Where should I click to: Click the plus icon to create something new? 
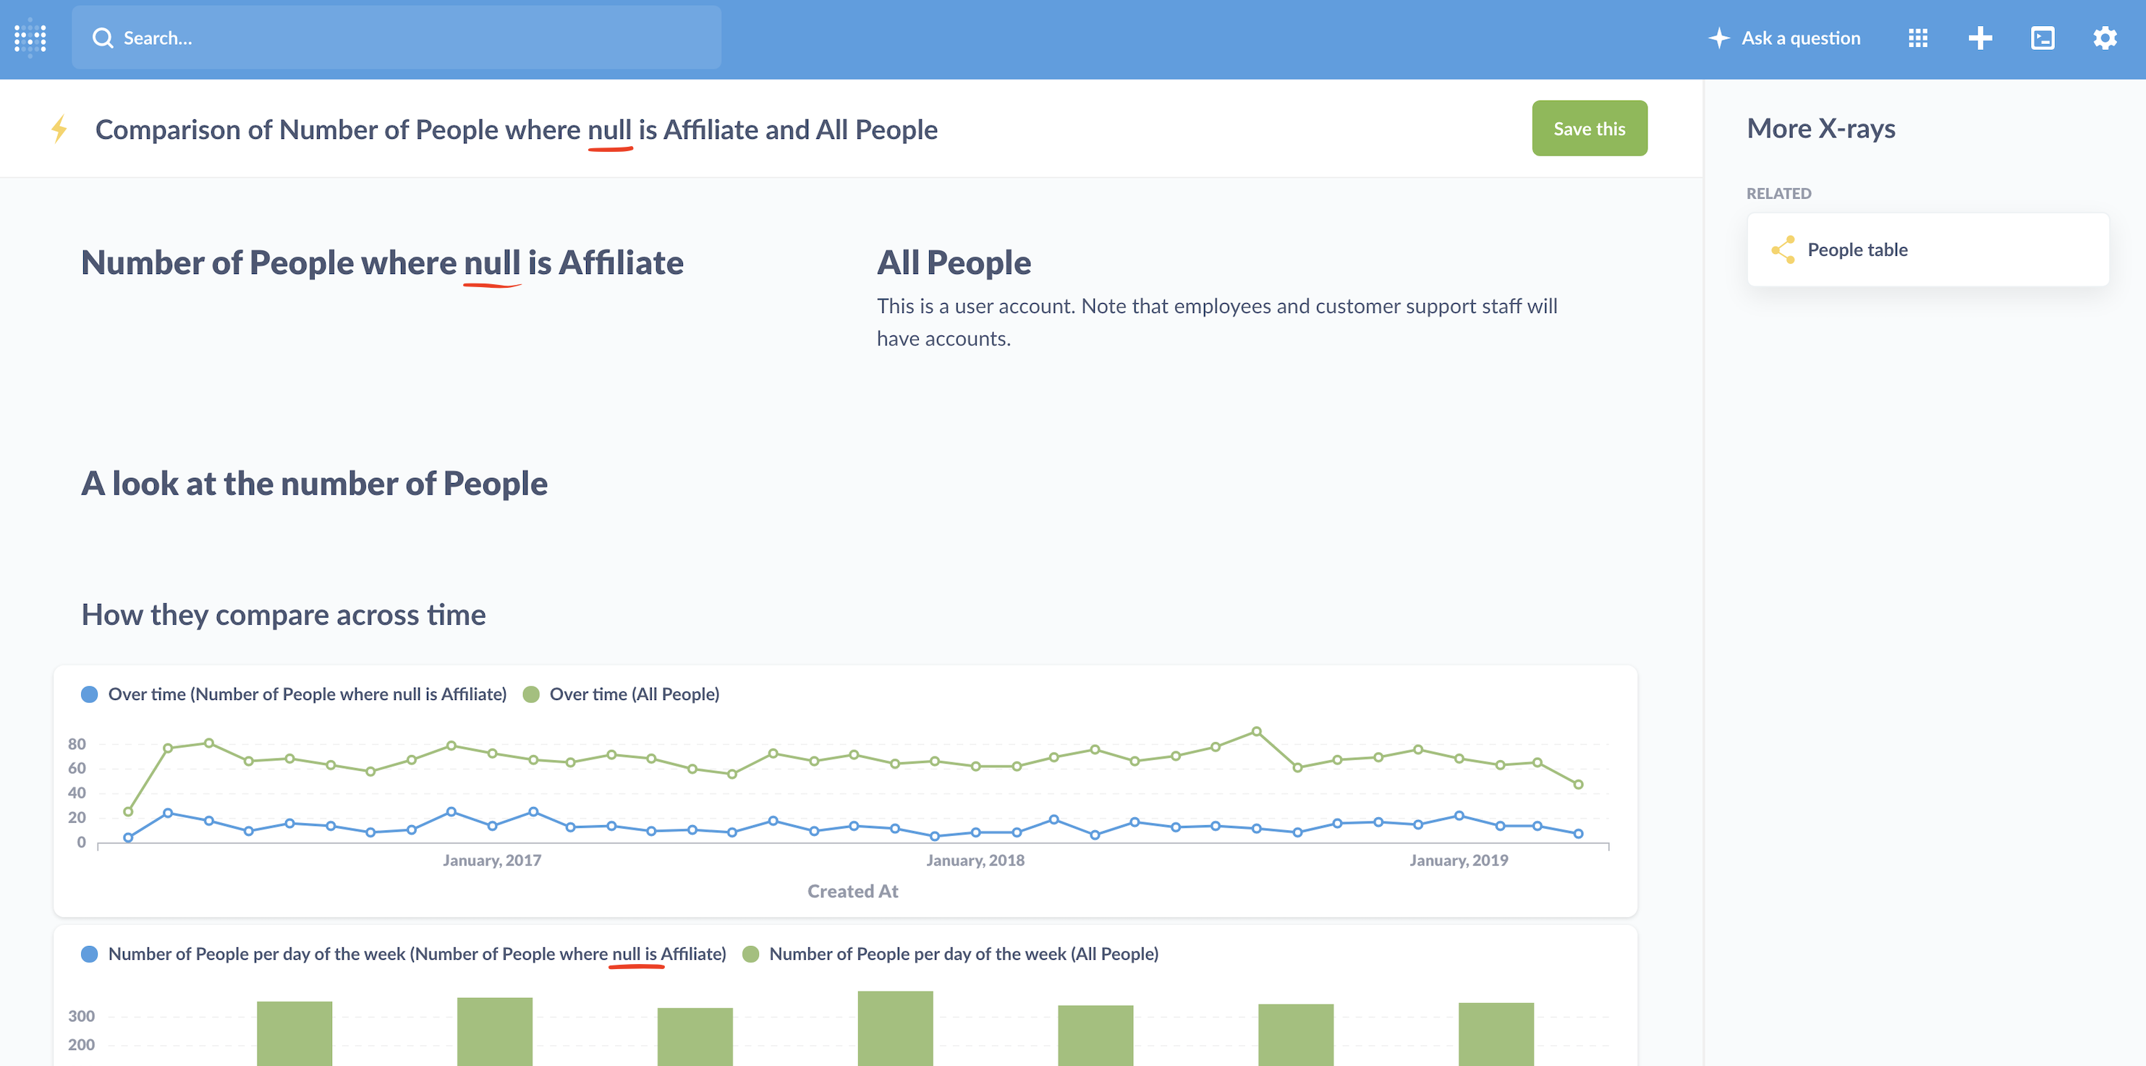(1980, 38)
